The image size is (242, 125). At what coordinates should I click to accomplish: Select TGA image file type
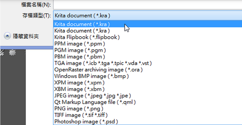[x=147, y=63]
